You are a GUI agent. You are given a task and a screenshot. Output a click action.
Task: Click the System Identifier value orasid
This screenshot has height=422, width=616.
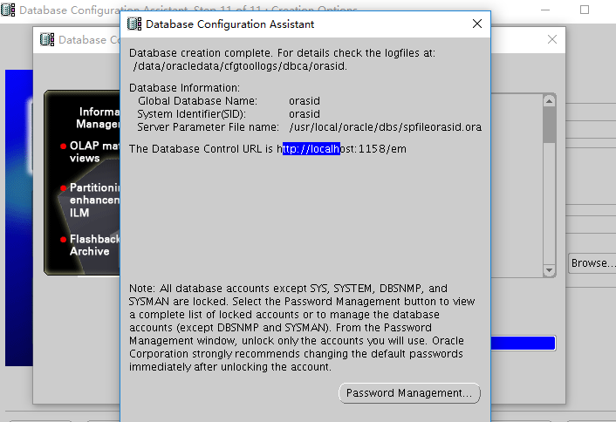tap(305, 114)
